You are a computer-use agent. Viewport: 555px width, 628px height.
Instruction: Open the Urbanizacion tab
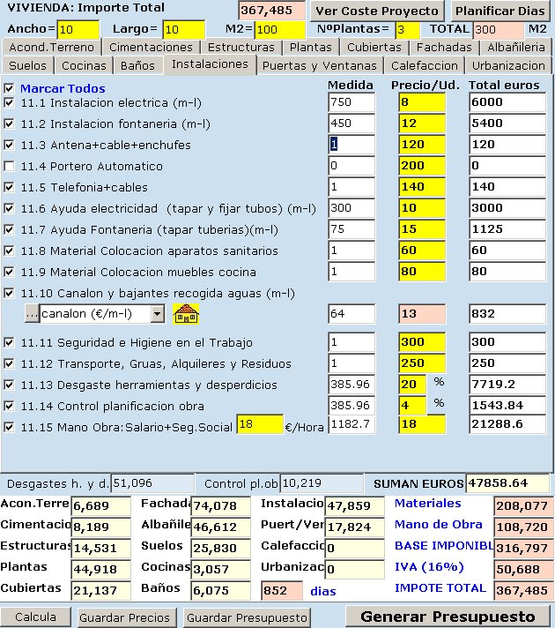[x=508, y=65]
